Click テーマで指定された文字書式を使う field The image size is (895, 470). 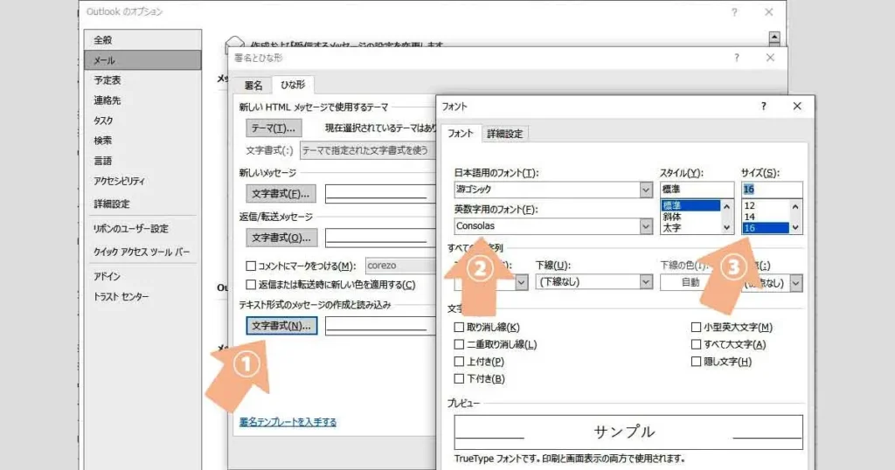click(x=368, y=150)
